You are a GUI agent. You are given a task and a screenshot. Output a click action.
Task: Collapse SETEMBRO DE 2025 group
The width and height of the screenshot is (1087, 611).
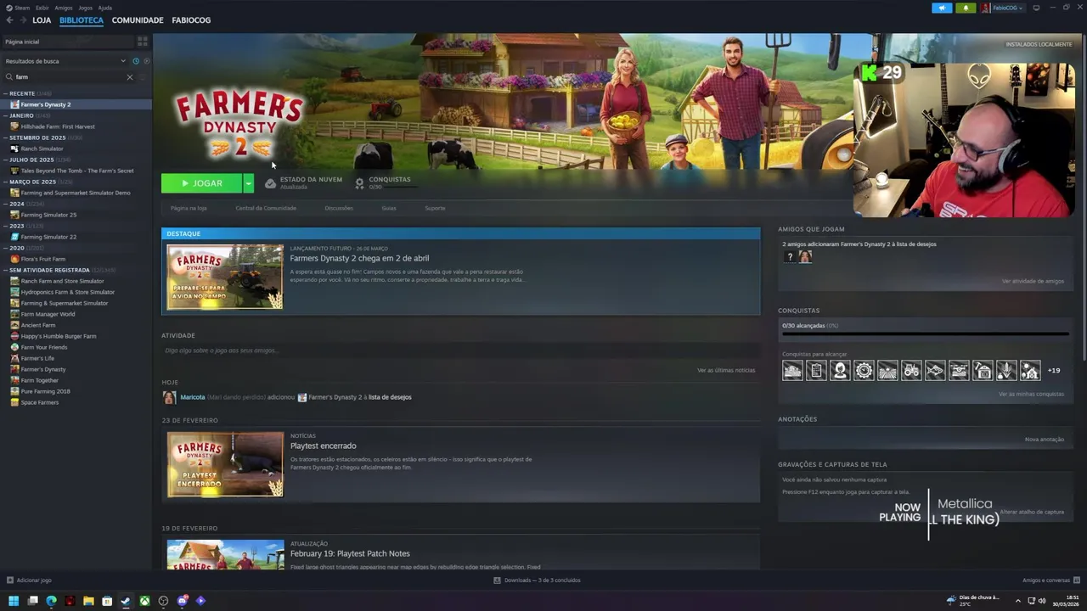(x=5, y=137)
